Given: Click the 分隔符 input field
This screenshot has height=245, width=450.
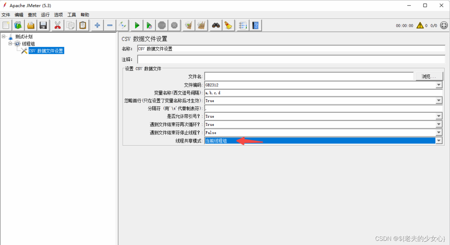Looking at the screenshot, I should pos(324,109).
